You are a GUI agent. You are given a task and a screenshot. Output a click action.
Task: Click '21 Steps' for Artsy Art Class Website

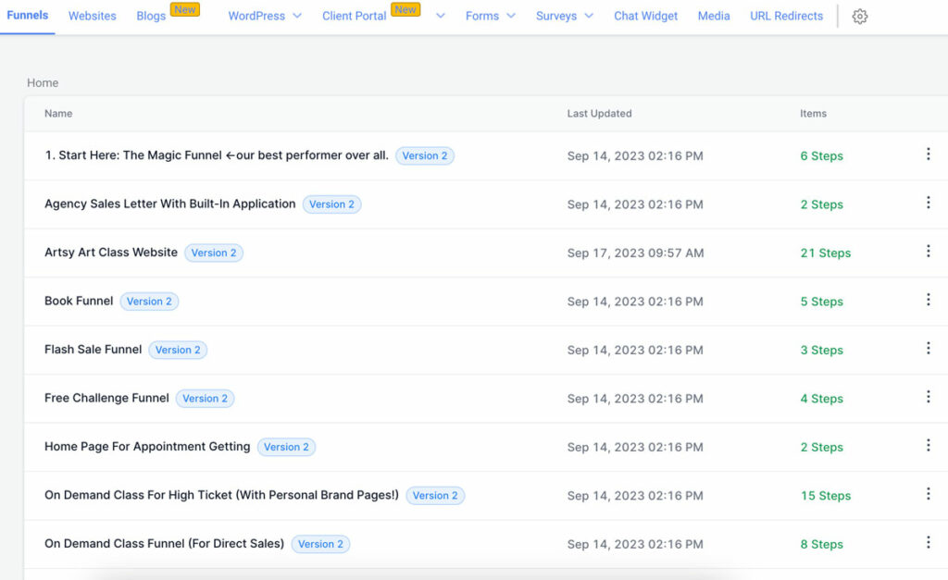826,253
